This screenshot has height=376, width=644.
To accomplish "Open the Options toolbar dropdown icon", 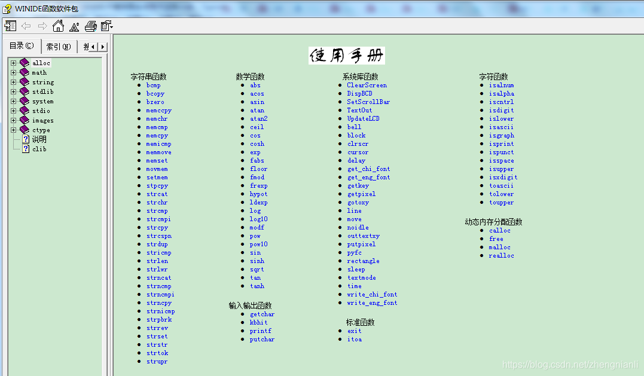I will tap(107, 26).
